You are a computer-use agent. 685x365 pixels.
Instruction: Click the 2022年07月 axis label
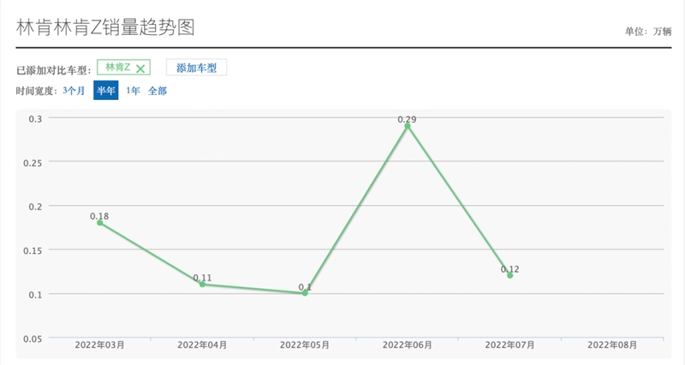pyautogui.click(x=509, y=345)
